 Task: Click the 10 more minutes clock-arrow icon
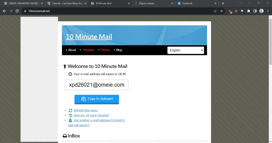pyautogui.click(x=70, y=115)
